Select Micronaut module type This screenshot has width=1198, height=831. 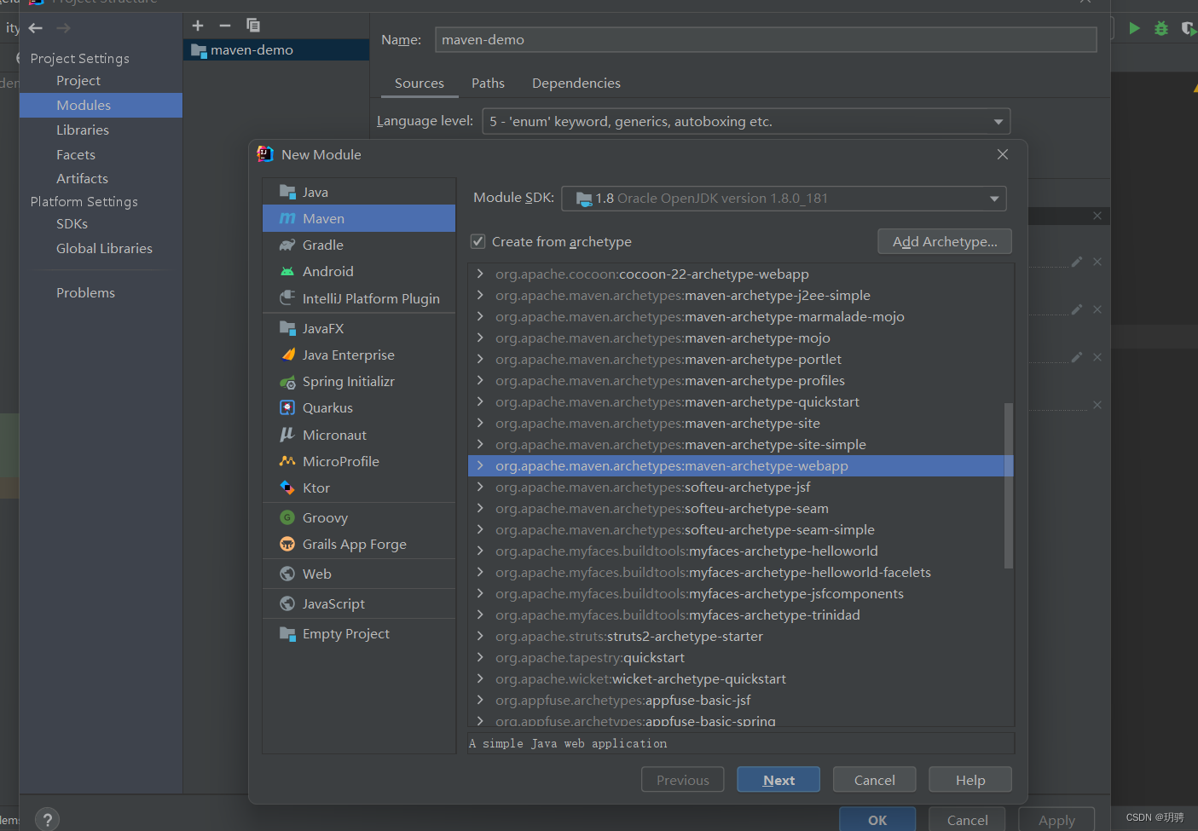pos(359,435)
